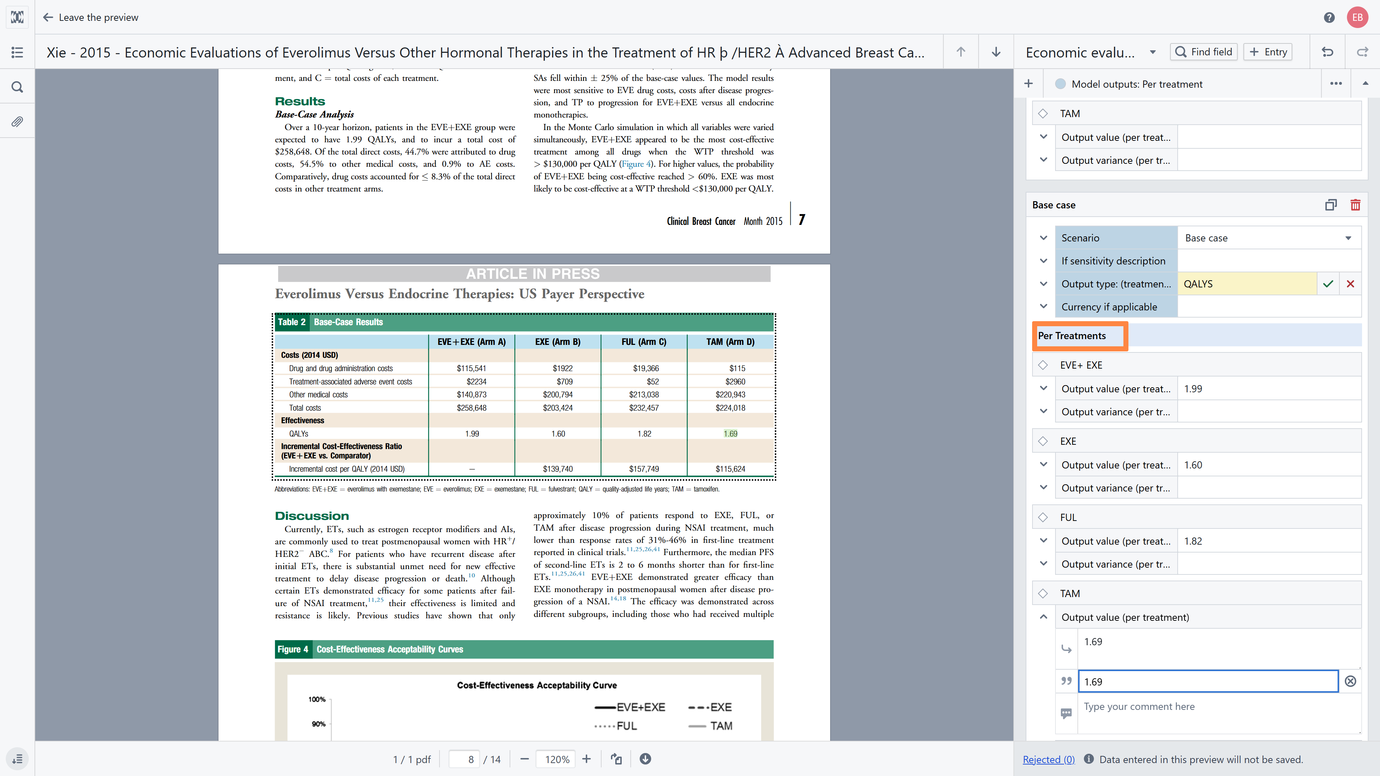Viewport: 1380px width, 776px height.
Task: Expand the If sensitivity description chevron
Action: [x=1044, y=261]
